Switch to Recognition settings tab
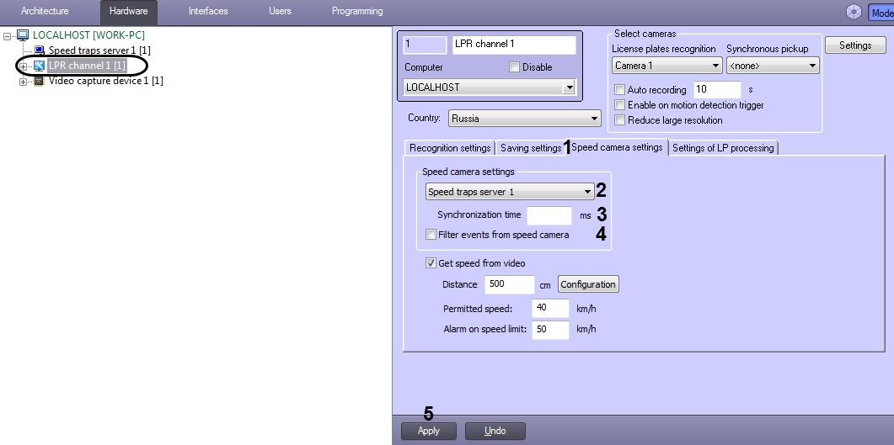Screen dimensions: 894x445 (450, 148)
